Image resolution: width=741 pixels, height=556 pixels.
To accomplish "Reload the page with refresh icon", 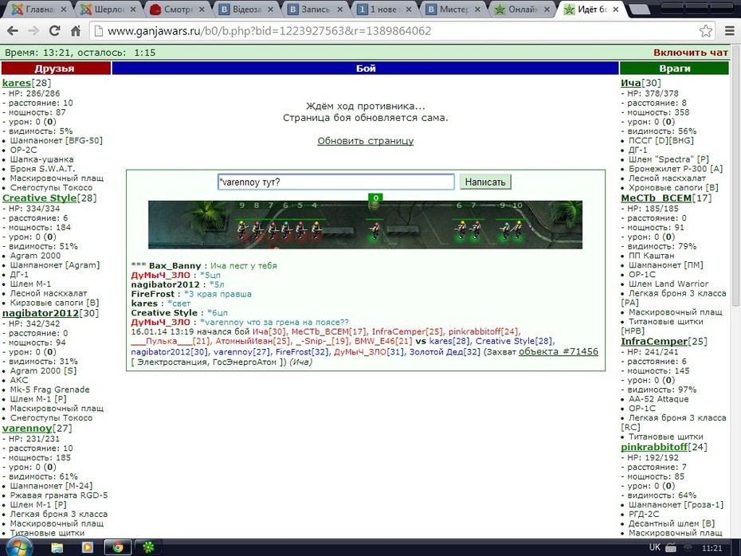I will [55, 31].
